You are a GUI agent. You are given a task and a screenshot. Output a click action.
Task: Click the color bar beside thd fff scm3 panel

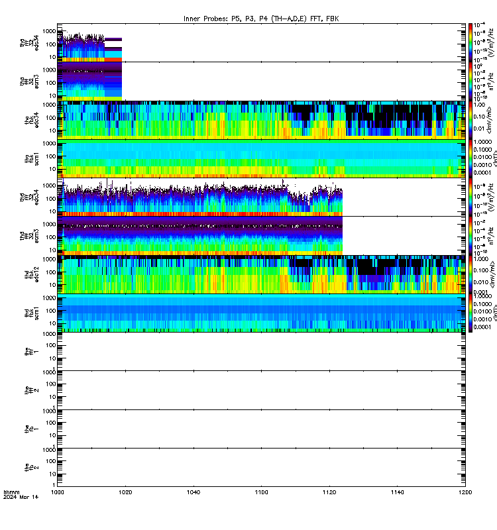pos(470,236)
